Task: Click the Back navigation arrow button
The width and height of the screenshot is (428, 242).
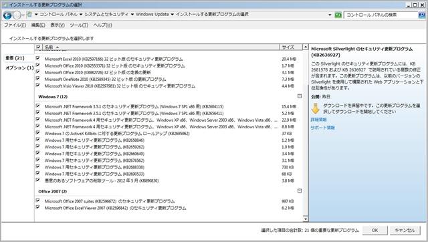Action: (7, 15)
